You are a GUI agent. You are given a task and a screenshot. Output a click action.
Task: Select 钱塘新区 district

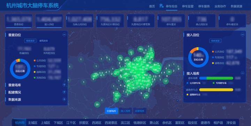pos(140,123)
